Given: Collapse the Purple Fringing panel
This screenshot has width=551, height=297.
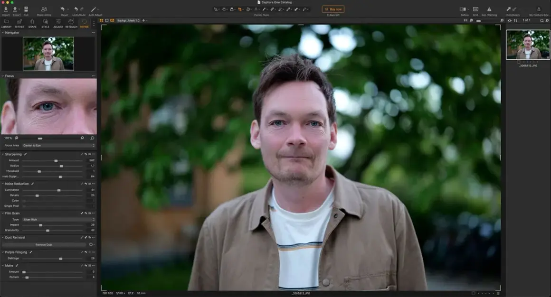Looking at the screenshot, I should 3,252.
